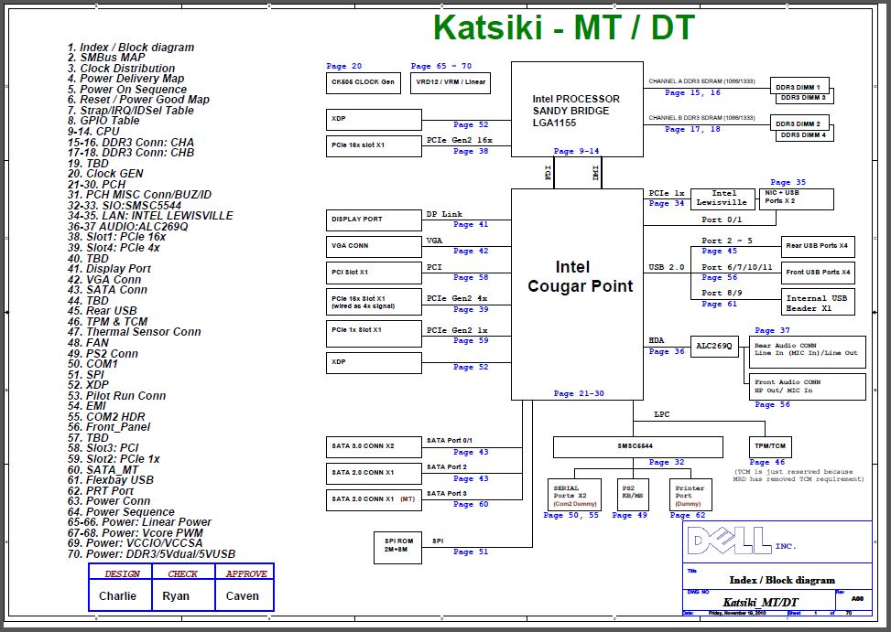The width and height of the screenshot is (891, 632).
Task: Select the "Intel Lewisville" block
Action: click(723, 199)
